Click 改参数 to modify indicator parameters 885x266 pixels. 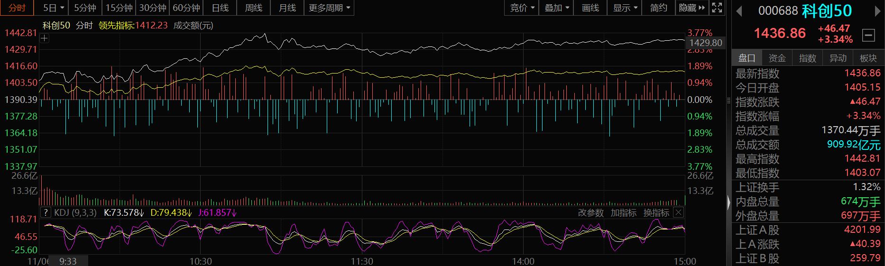[x=590, y=213]
